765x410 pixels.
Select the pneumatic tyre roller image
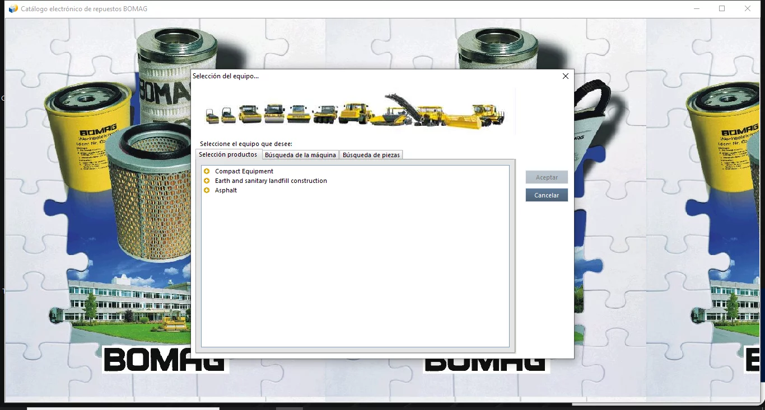(x=324, y=112)
